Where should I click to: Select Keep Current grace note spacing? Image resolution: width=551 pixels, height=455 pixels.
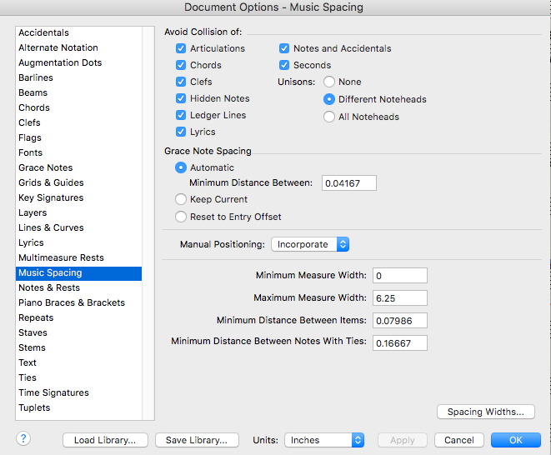pos(181,199)
